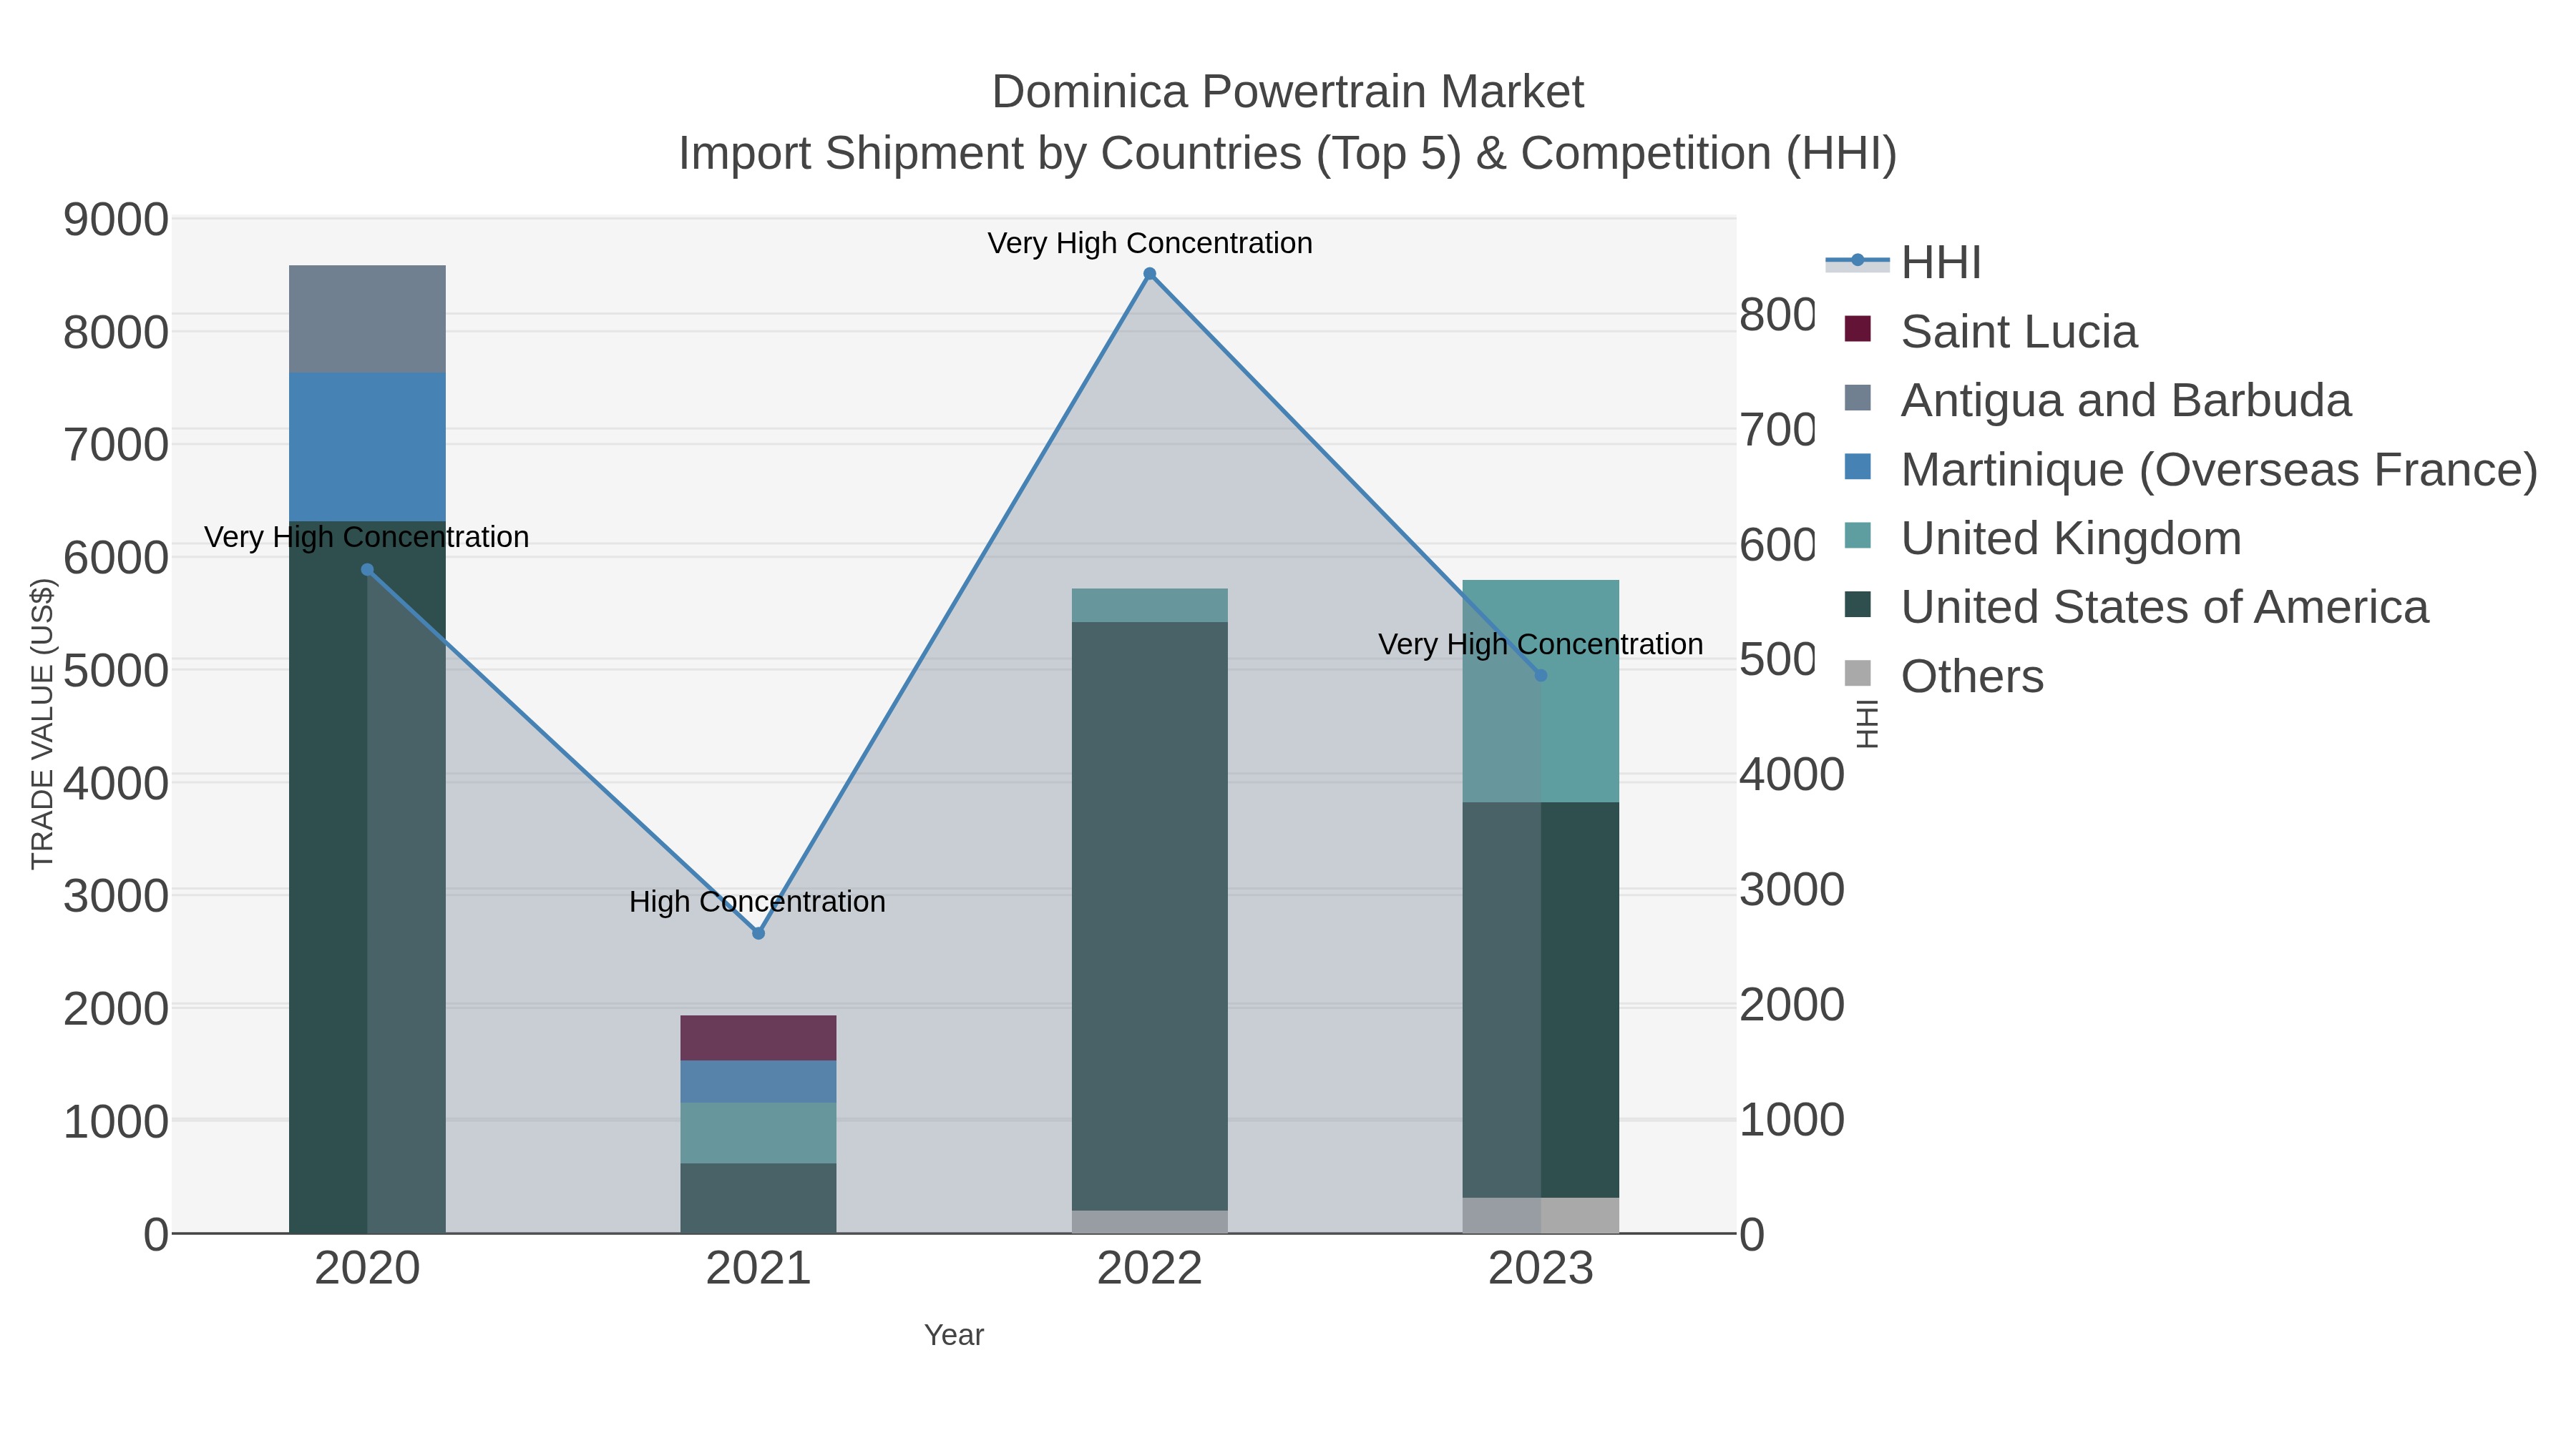The height and width of the screenshot is (1448, 2576).
Task: Click the Others legend swatch
Action: pyautogui.click(x=1857, y=674)
